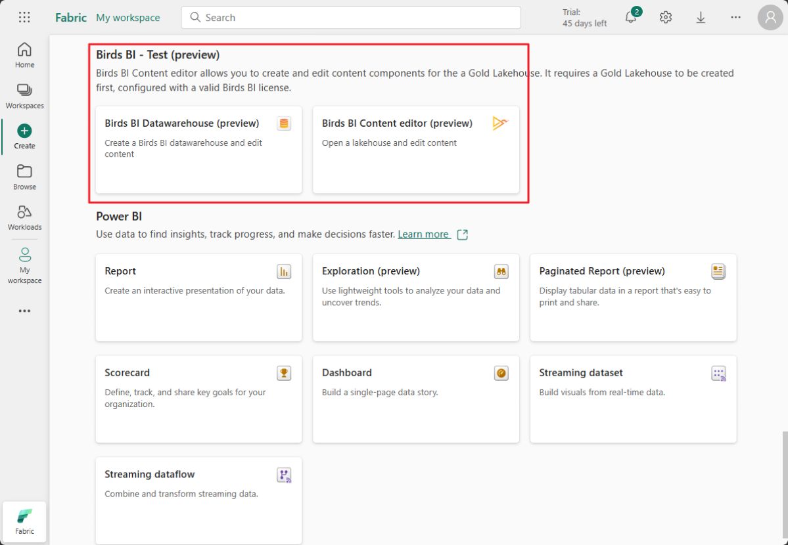Click the Birds BI Content editor bird icon
Screen dimensions: 788x545
pos(501,123)
